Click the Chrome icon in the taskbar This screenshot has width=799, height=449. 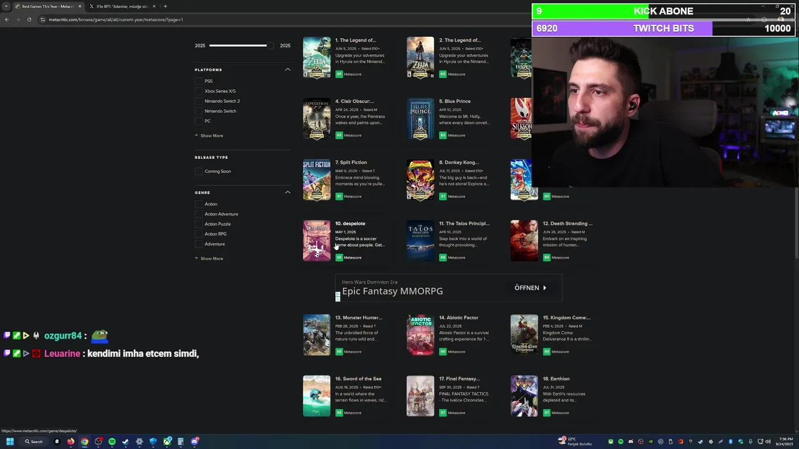tap(84, 442)
